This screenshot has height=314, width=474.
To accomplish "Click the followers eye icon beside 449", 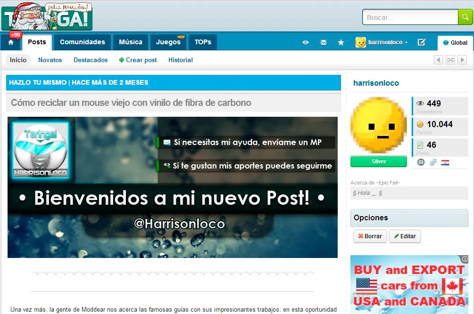I will coord(420,104).
